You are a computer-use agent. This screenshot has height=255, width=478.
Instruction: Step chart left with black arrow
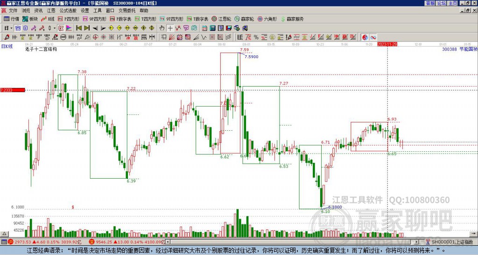click(x=95, y=28)
